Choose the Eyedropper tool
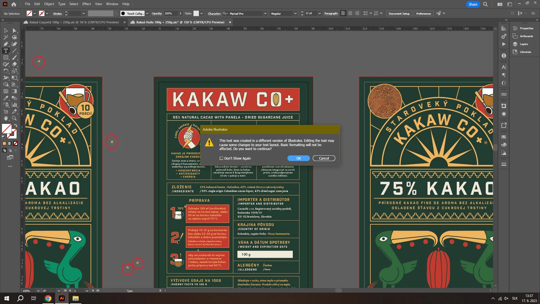Image resolution: width=540 pixels, height=304 pixels. [6, 98]
